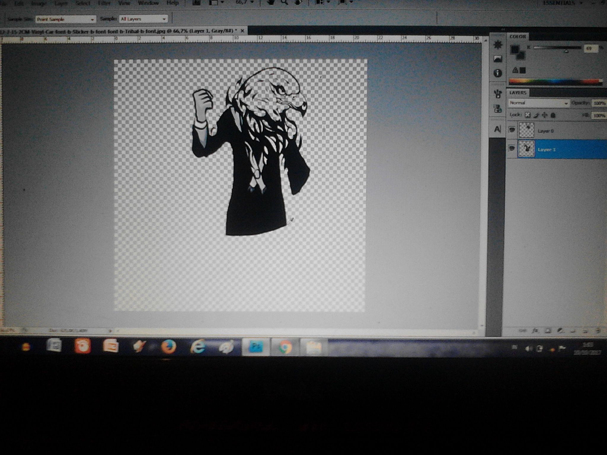Toggle lock position icon
607x455 pixels.
point(544,115)
